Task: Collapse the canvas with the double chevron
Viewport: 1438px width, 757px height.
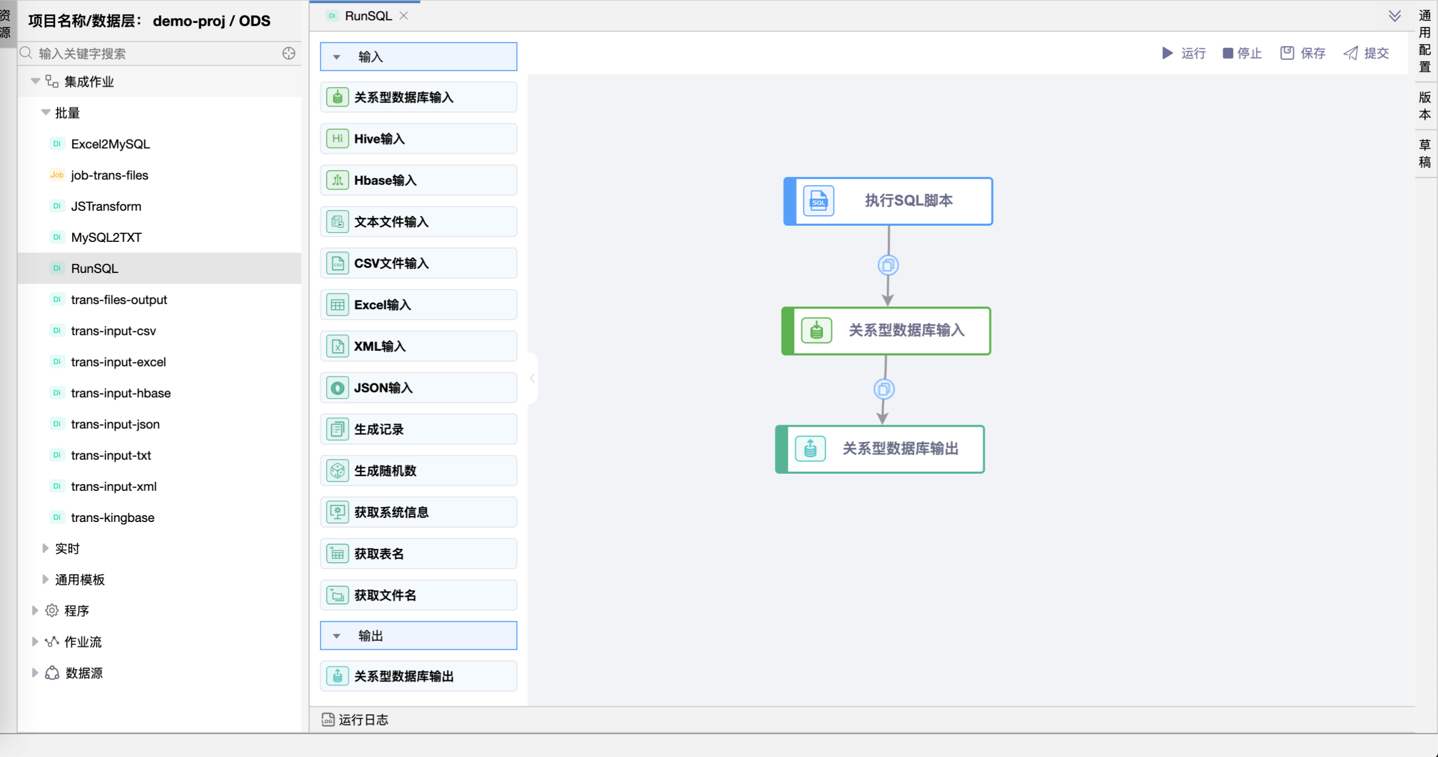Action: pyautogui.click(x=1394, y=16)
